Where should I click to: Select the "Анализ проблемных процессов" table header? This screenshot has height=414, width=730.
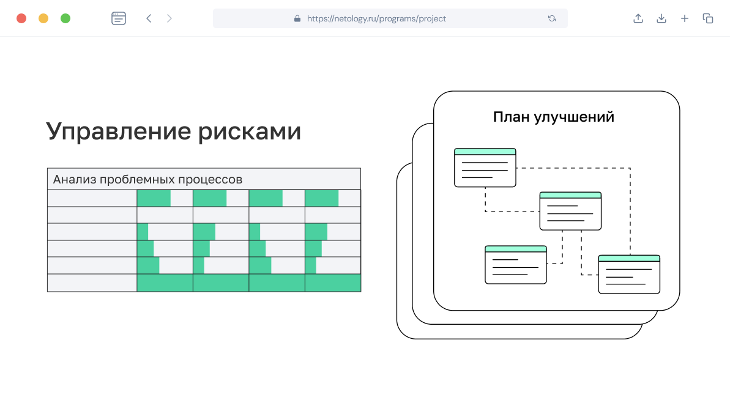click(204, 179)
